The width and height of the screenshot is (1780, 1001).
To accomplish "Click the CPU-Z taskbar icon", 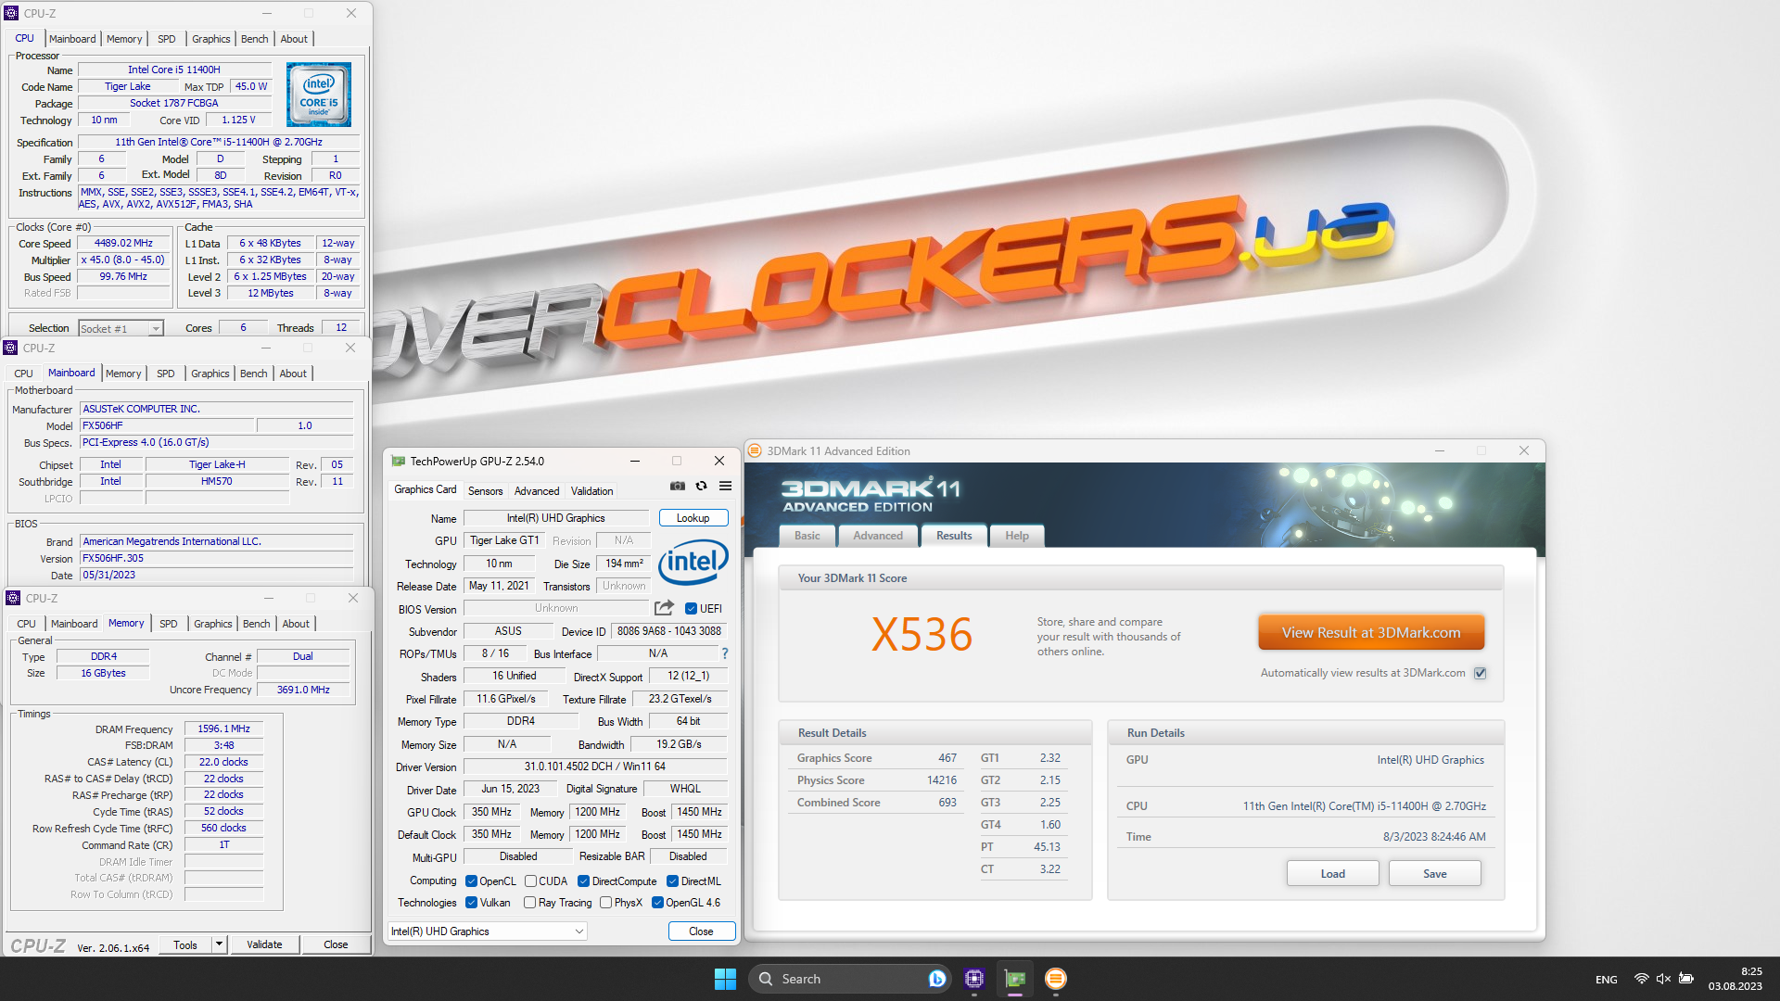I will click(973, 979).
